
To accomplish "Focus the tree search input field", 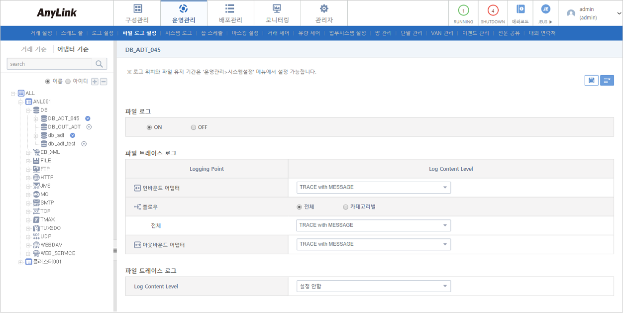I will tap(50, 64).
